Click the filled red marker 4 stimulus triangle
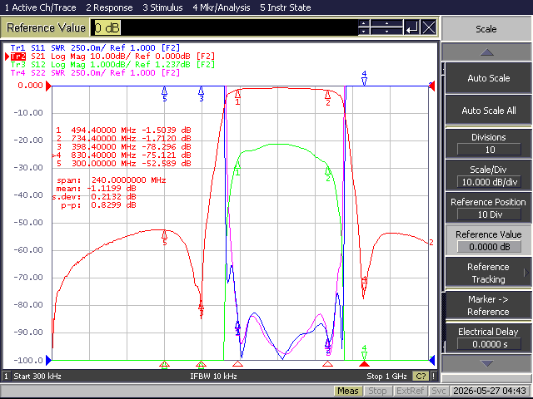 coord(365,364)
